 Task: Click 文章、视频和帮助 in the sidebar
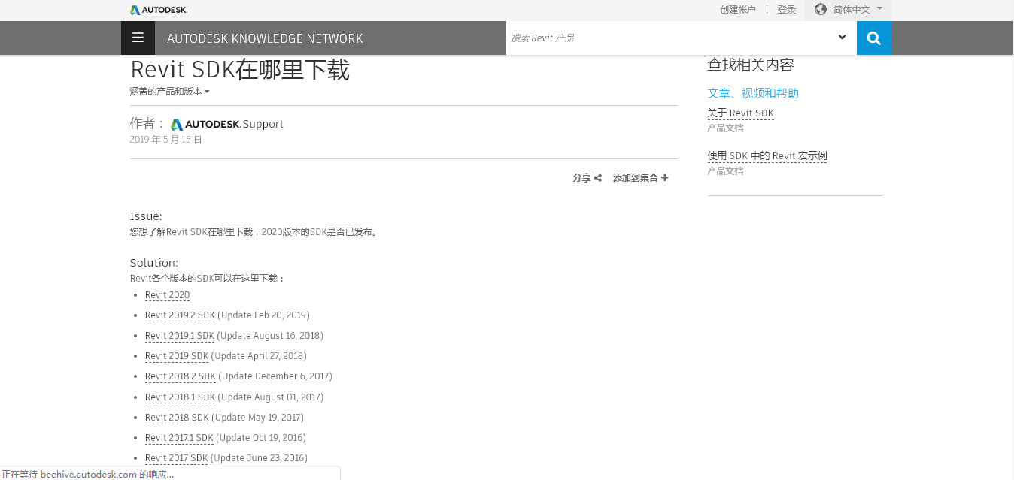pos(752,93)
